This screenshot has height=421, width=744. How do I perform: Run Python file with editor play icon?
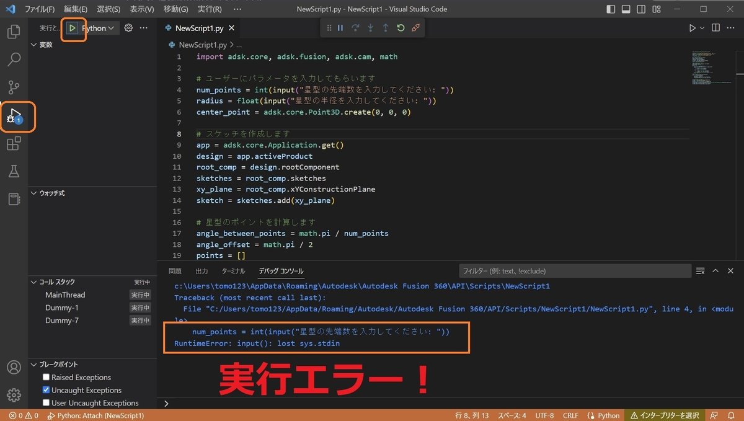pyautogui.click(x=693, y=28)
